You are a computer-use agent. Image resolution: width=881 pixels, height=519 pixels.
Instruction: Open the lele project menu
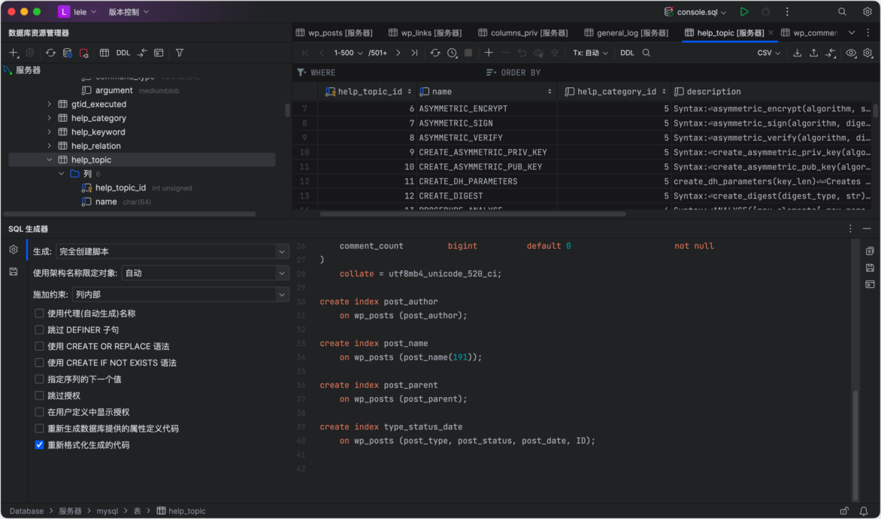tap(77, 12)
